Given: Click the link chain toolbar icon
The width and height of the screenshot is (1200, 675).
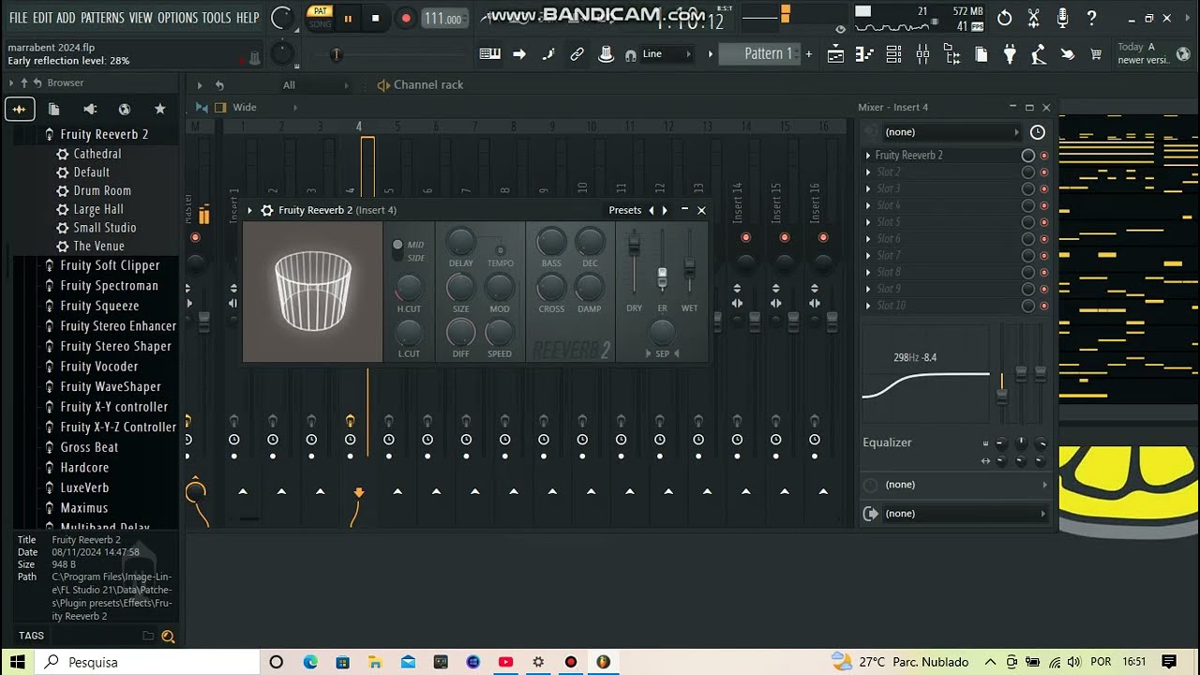Looking at the screenshot, I should (x=577, y=54).
